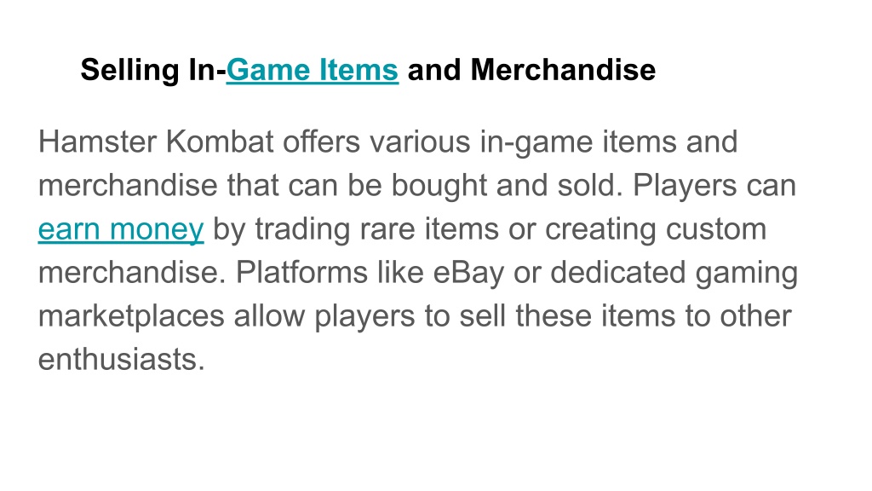Click the word gaming in fourth line

746,274
